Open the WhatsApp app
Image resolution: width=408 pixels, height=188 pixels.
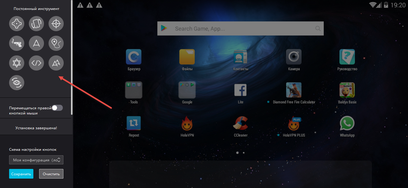point(347,127)
